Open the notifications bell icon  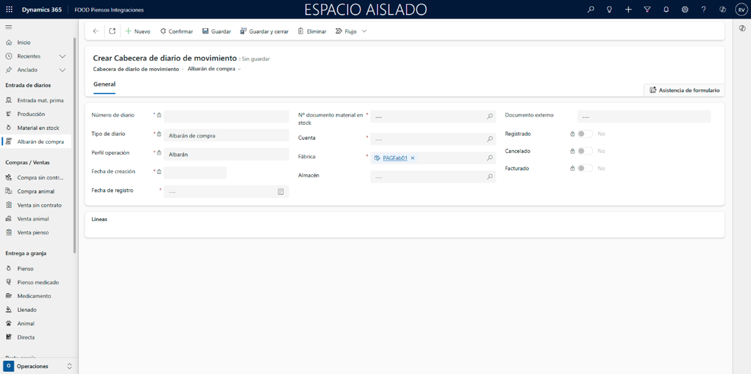point(666,10)
